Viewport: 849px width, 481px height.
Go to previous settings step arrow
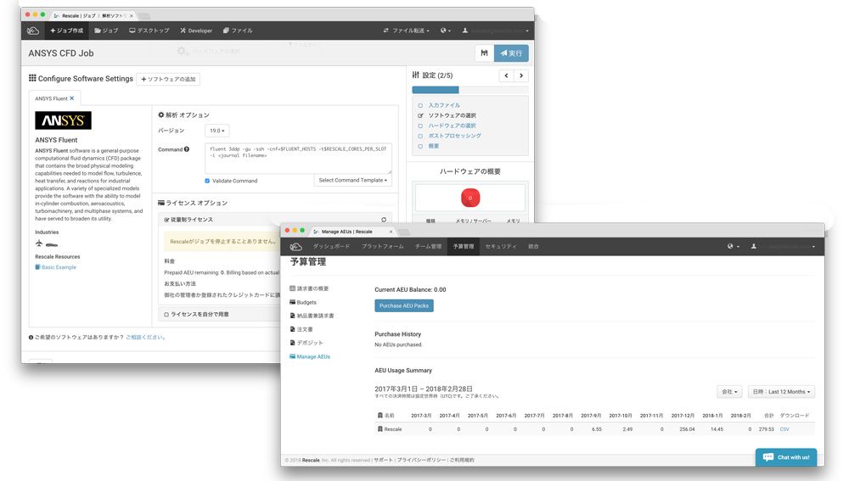[x=506, y=76]
